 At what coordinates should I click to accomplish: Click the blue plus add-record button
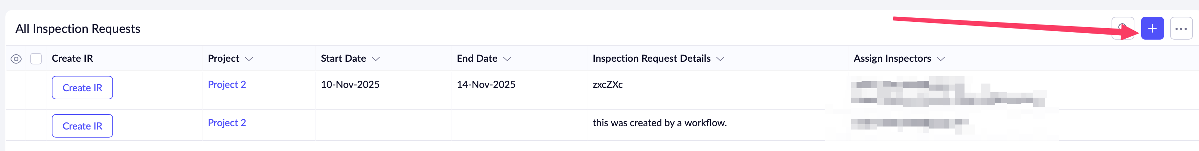coord(1152,29)
